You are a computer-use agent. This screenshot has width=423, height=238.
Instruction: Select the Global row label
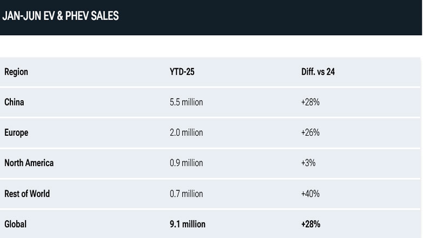pos(15,224)
